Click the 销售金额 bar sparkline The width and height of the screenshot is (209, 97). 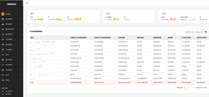coord(192,19)
